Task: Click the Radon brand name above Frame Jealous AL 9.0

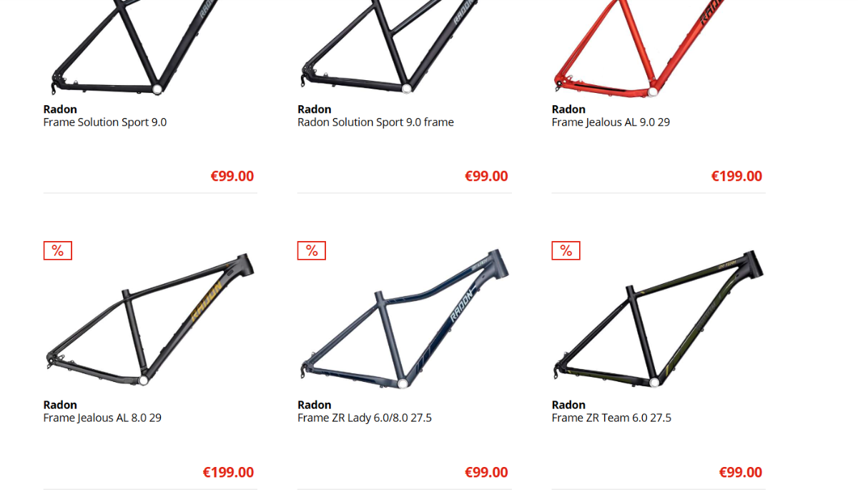Action: point(568,109)
